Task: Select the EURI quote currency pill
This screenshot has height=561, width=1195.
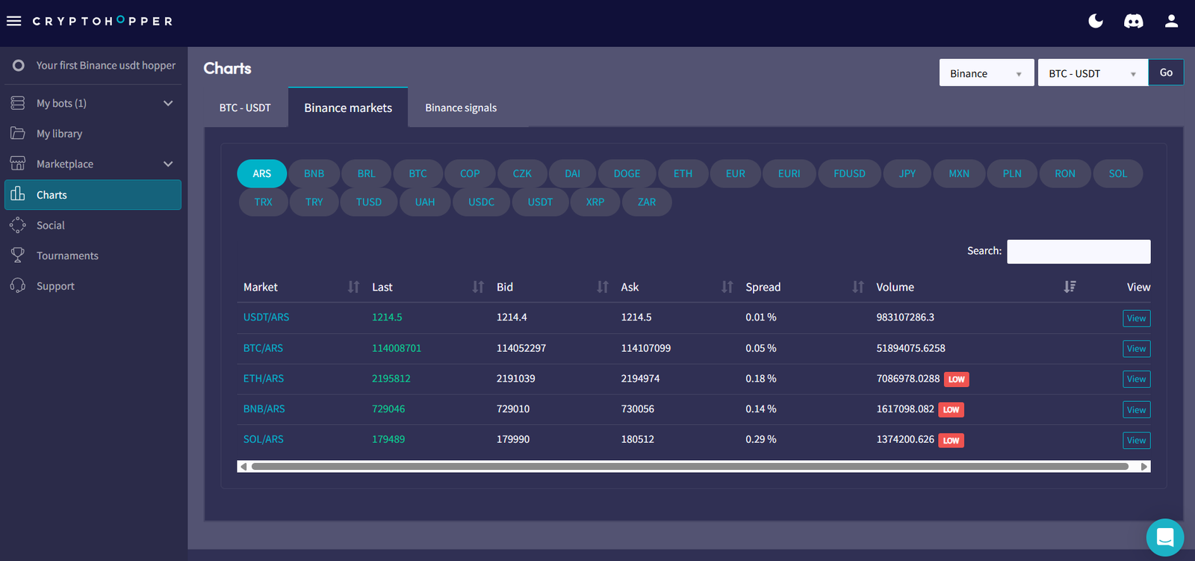Action: click(789, 173)
